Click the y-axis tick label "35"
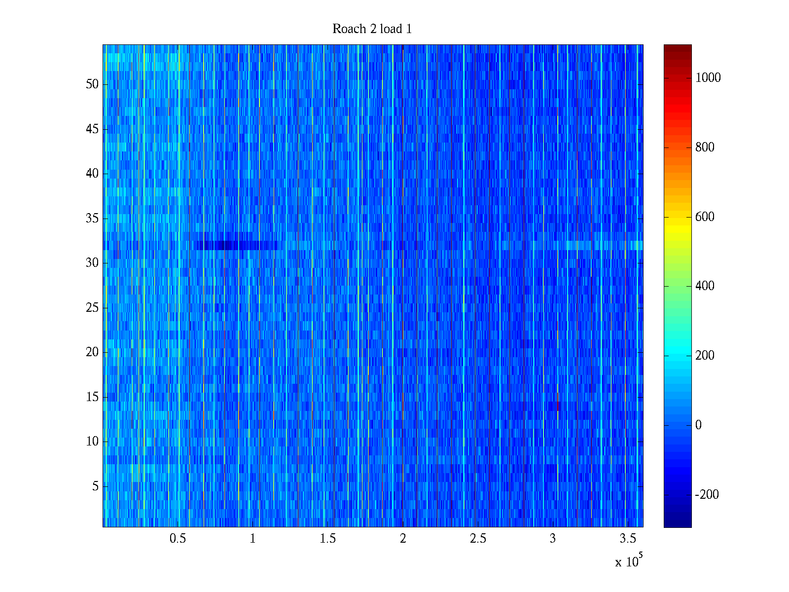The width and height of the screenshot is (789, 592). [x=92, y=219]
